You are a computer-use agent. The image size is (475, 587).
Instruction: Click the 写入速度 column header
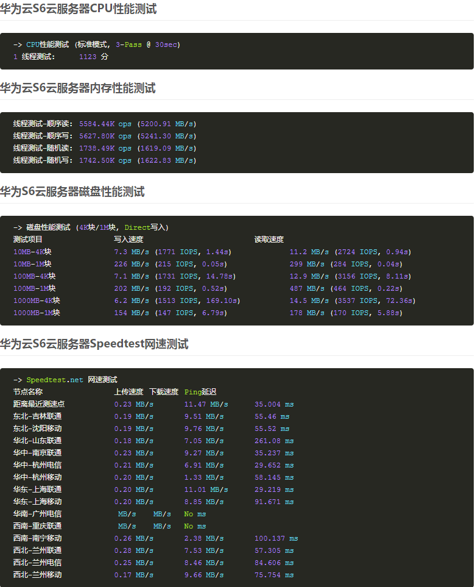point(128,239)
